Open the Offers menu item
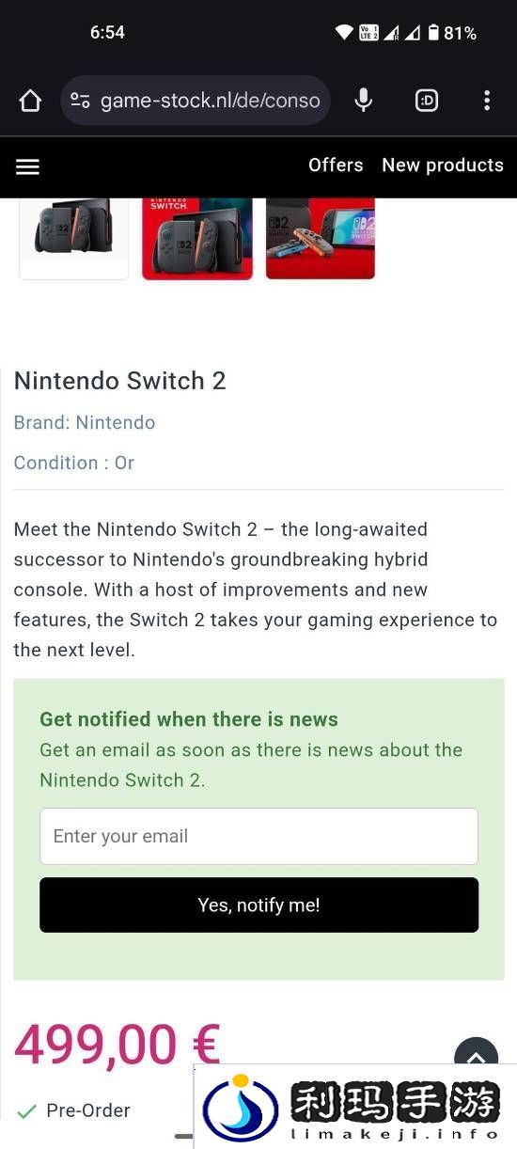517x1149 pixels. (x=336, y=165)
